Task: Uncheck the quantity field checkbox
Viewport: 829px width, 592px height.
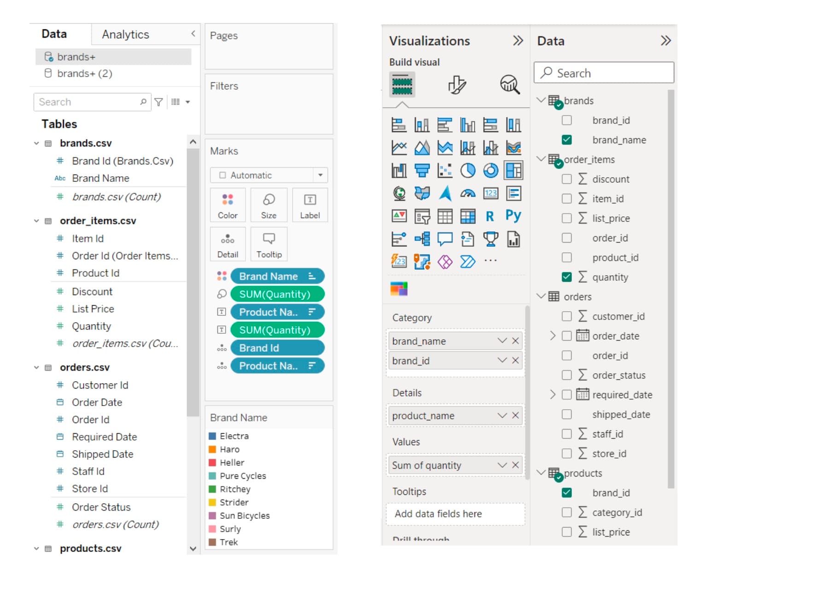Action: click(567, 277)
